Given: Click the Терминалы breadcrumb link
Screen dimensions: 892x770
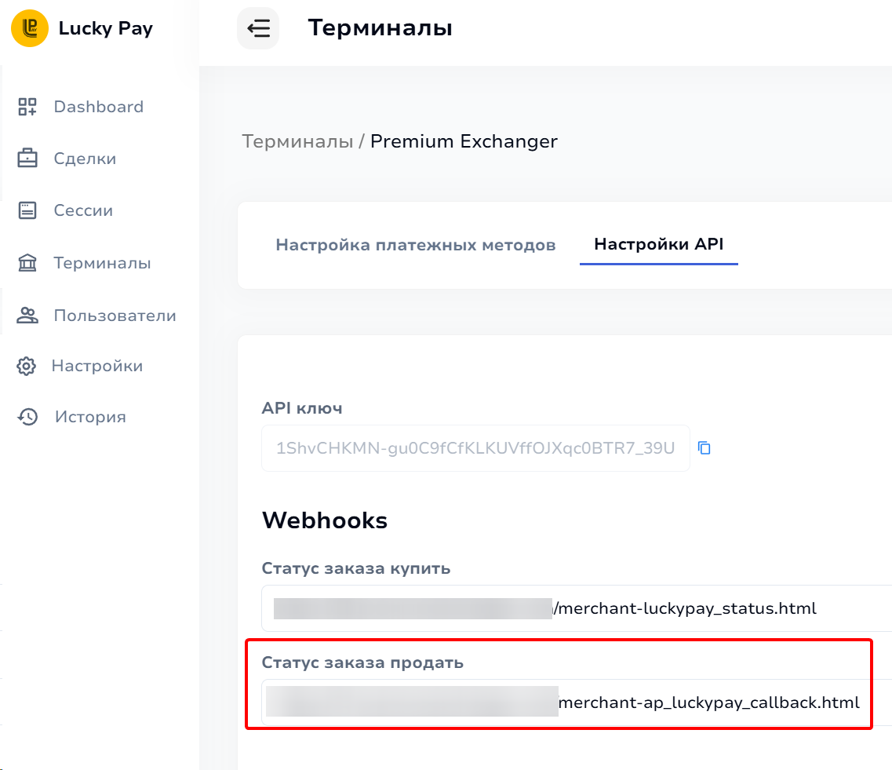Looking at the screenshot, I should tap(297, 141).
